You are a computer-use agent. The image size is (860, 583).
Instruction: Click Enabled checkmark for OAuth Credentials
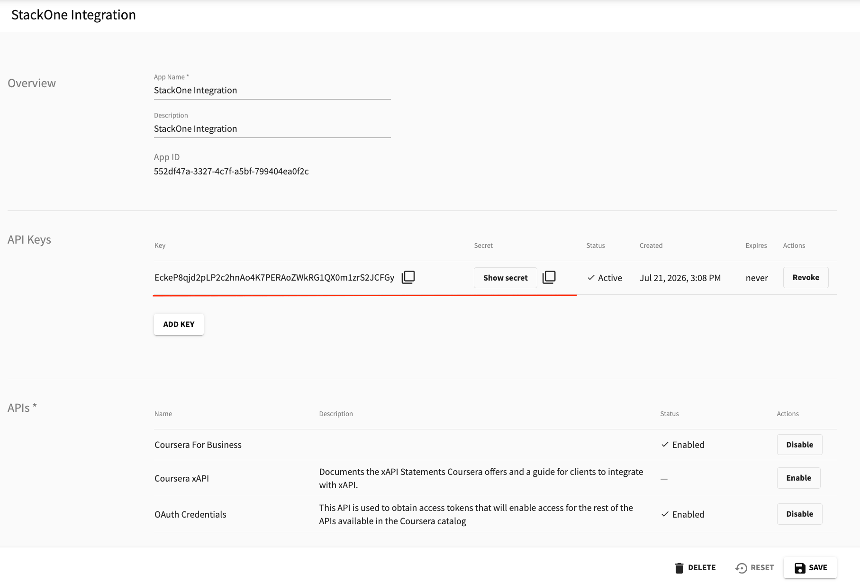click(665, 514)
